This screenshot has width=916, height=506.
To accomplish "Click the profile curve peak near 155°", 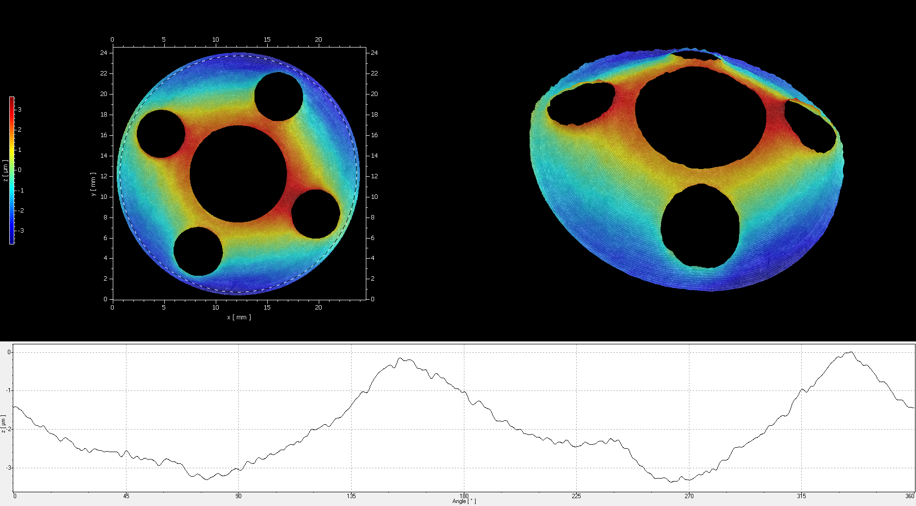I will click(x=401, y=358).
